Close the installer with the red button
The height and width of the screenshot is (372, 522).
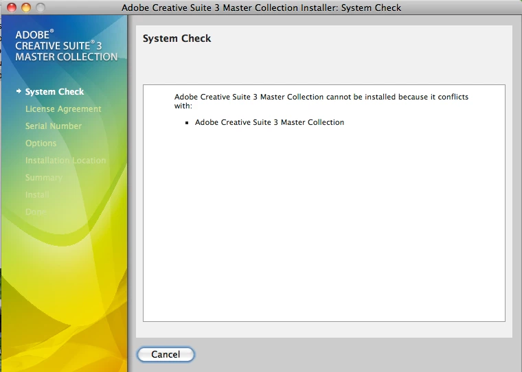[x=12, y=8]
